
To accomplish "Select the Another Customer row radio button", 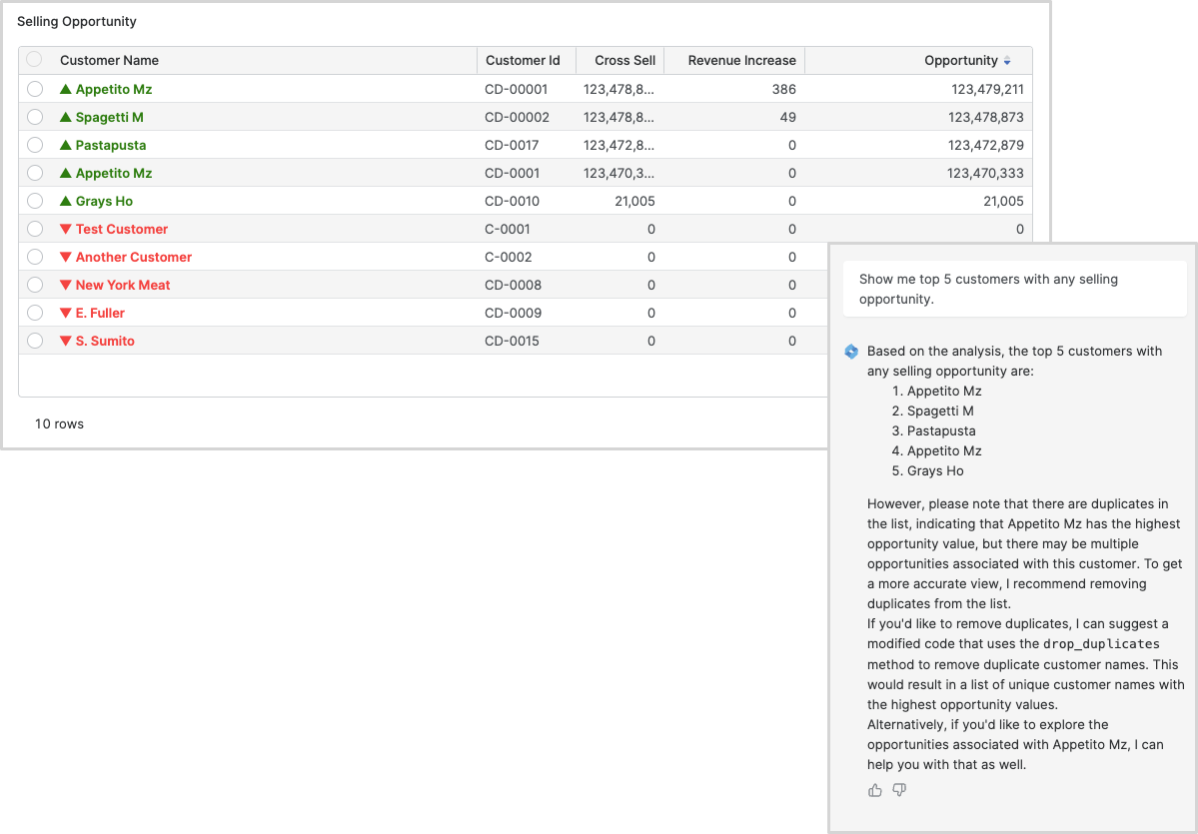I will [x=35, y=257].
